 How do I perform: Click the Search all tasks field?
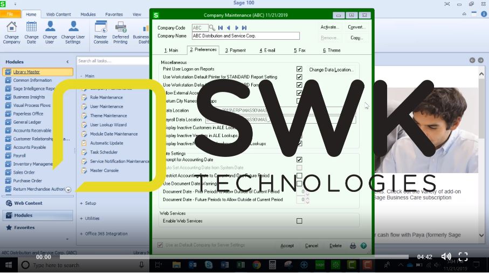(x=113, y=61)
